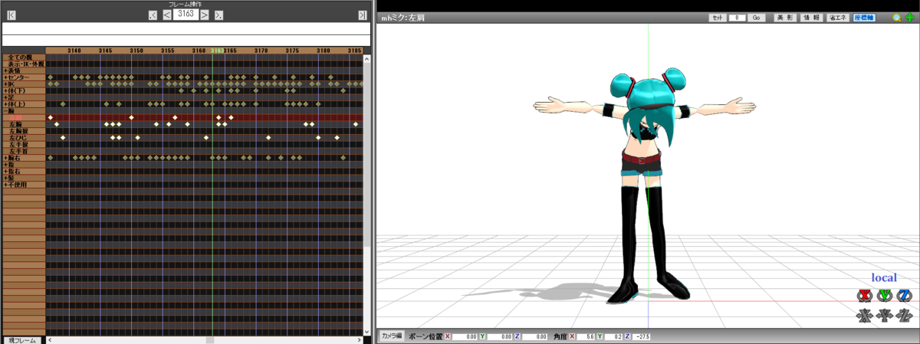The height and width of the screenshot is (344, 920).
Task: Expand the +センター group
Action: point(24,77)
